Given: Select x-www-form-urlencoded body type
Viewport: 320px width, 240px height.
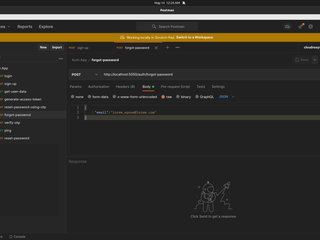Looking at the screenshot, I should (135, 97).
